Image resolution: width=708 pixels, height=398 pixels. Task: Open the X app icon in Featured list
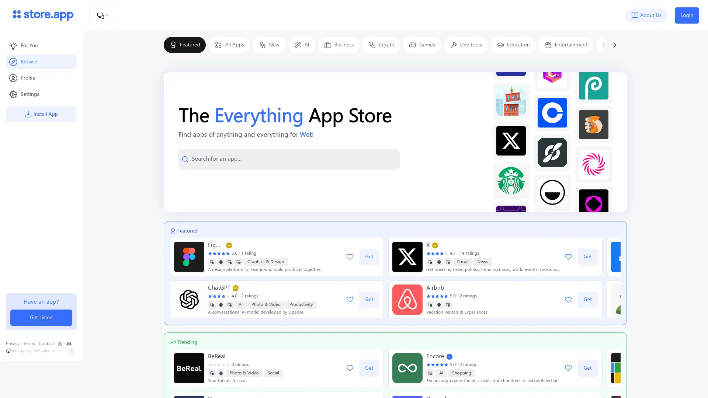(x=407, y=257)
